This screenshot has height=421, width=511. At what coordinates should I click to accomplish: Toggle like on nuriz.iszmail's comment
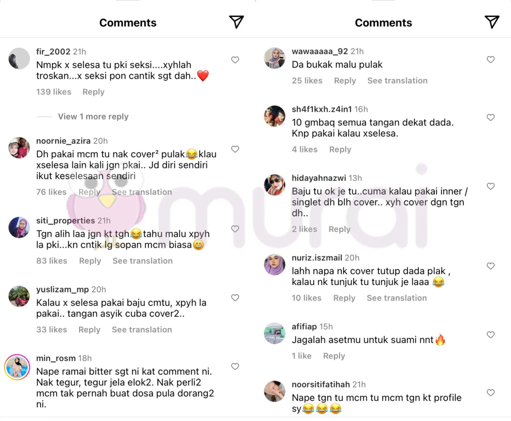491,266
